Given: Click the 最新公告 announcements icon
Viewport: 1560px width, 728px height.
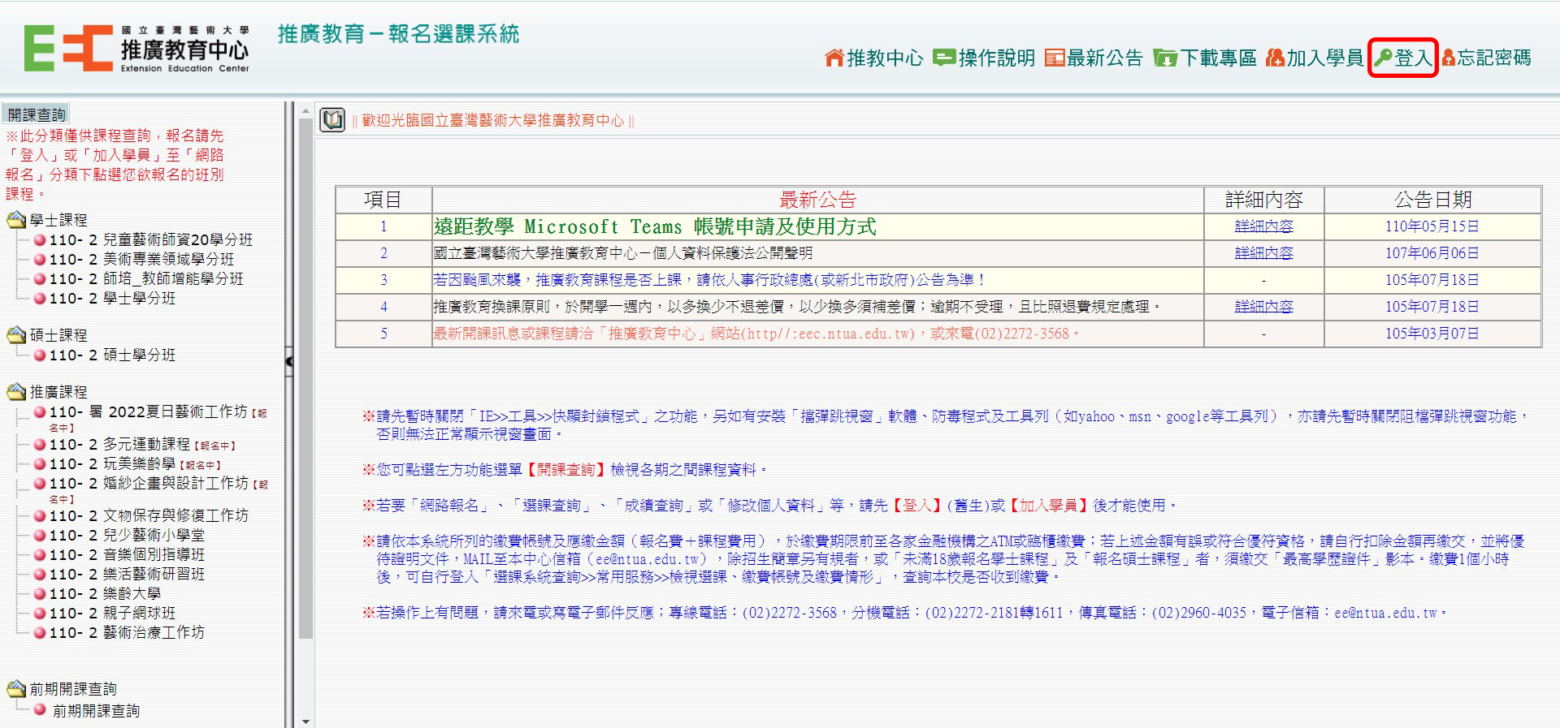Looking at the screenshot, I should pyautogui.click(x=1054, y=58).
